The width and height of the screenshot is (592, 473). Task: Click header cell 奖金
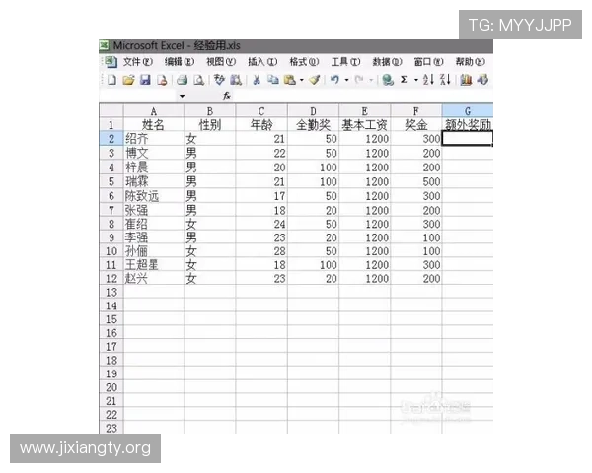(x=416, y=125)
